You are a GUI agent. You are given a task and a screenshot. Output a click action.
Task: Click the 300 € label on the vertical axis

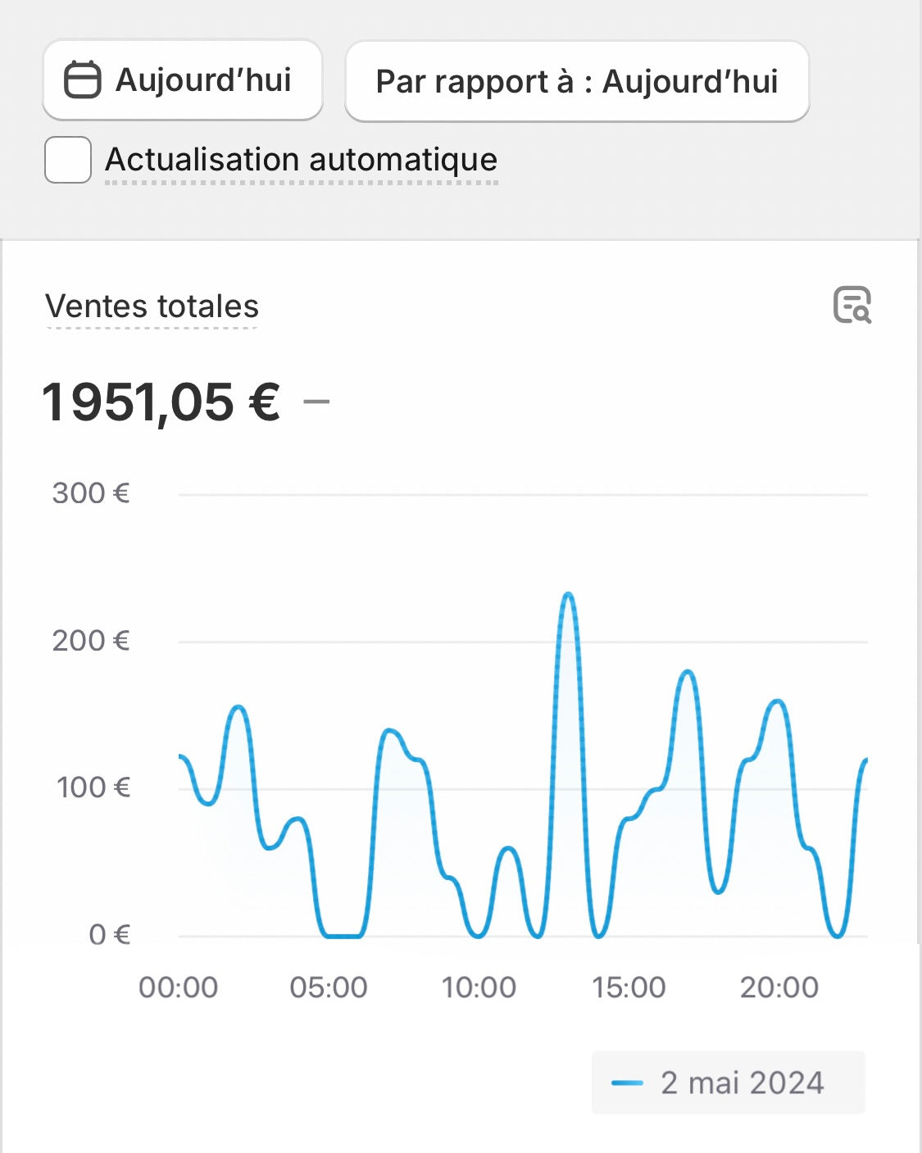coord(91,493)
